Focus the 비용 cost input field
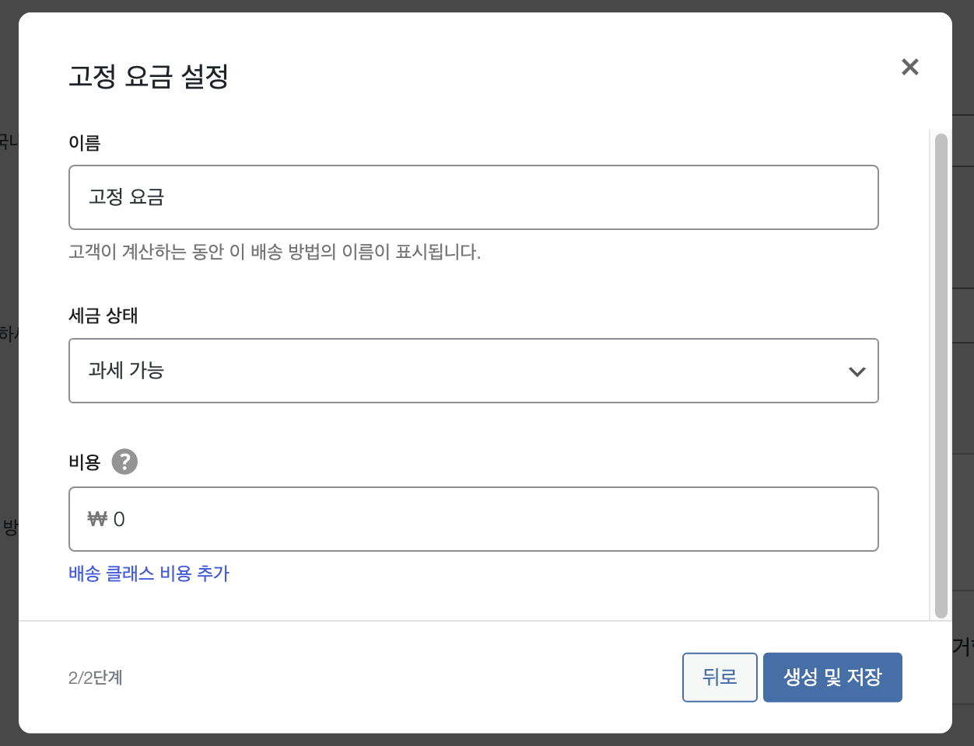The width and height of the screenshot is (974, 746). [x=474, y=519]
